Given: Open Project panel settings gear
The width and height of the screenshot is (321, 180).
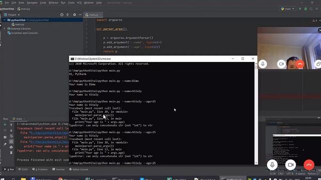Looking at the screenshot, I should point(75,14).
